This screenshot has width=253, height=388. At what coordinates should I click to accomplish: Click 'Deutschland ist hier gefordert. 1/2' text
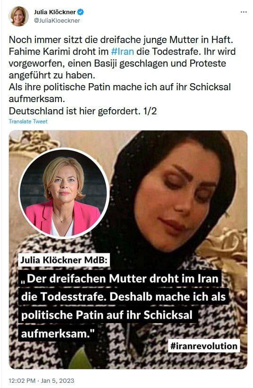pos(83,111)
